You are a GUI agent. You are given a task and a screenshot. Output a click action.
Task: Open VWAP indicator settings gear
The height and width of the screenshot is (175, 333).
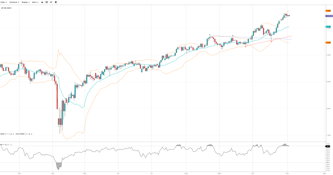point(11,134)
